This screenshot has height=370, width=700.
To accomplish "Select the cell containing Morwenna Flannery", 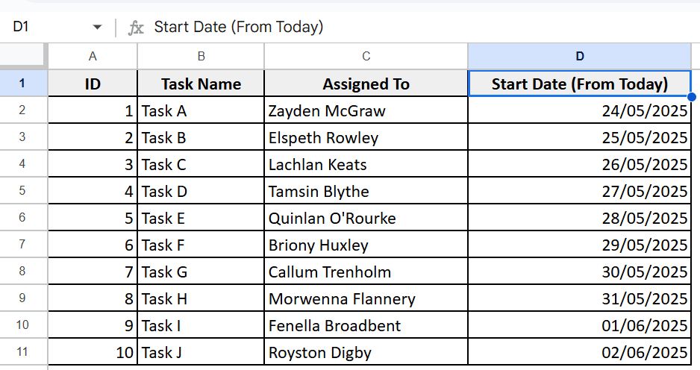I will pos(366,298).
